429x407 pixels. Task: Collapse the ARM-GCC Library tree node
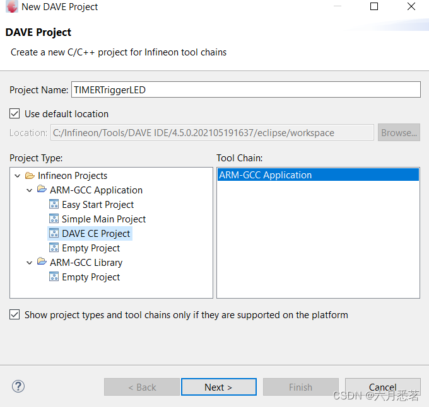pos(29,263)
